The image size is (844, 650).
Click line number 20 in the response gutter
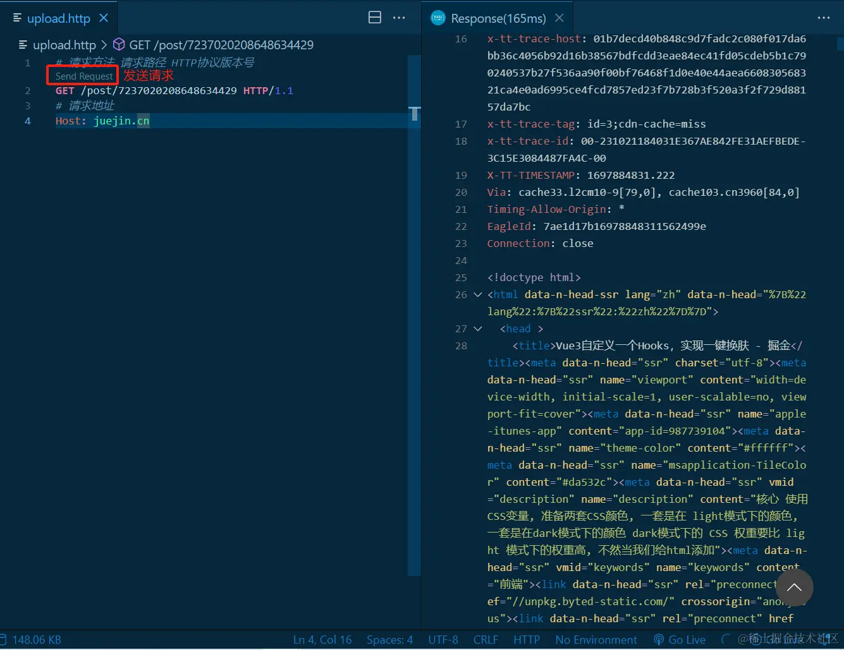[x=461, y=192]
